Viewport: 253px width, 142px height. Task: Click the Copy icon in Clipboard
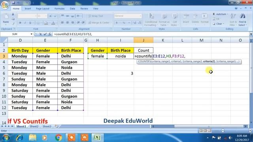pyautogui.click(x=13, y=19)
